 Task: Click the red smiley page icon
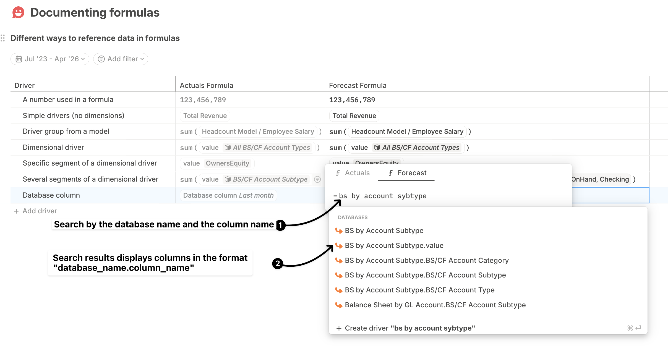pyautogui.click(x=18, y=13)
